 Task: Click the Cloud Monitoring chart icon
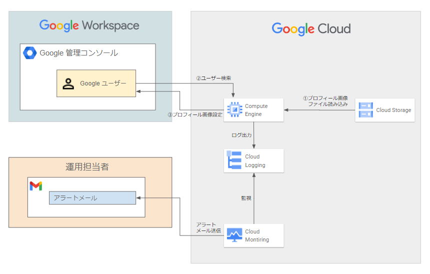(234, 235)
